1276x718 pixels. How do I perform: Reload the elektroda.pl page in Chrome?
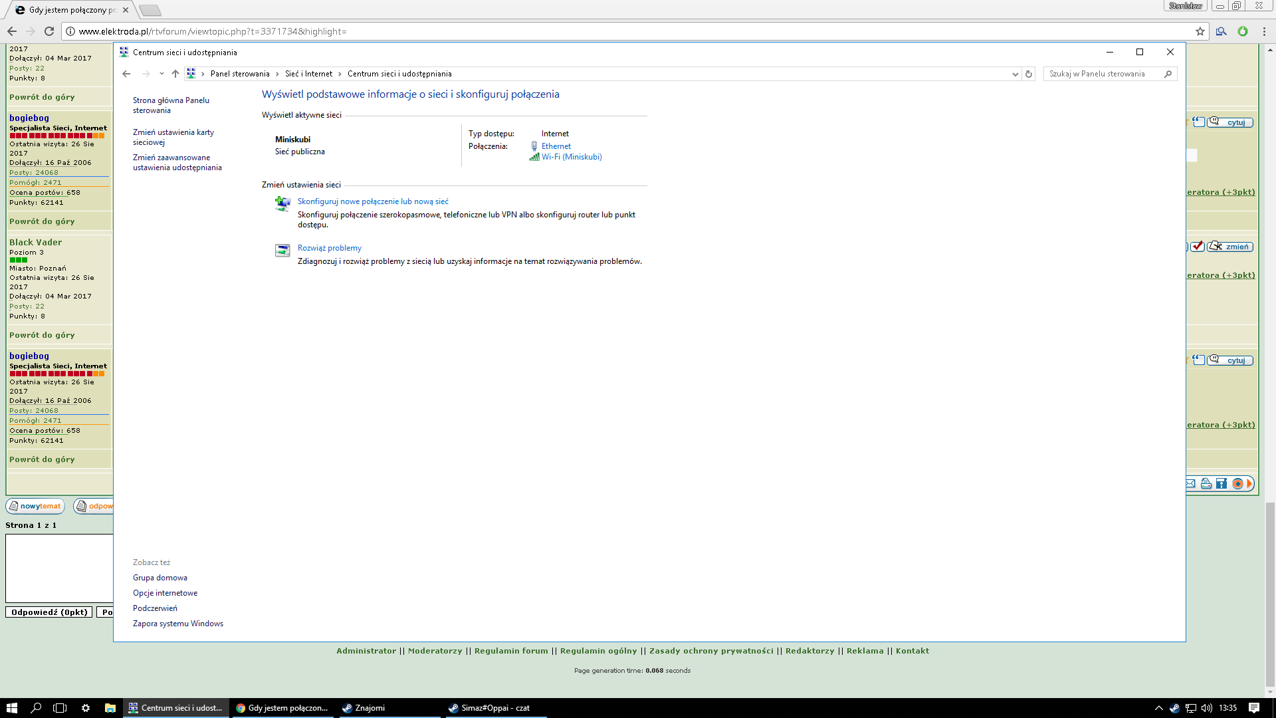coord(49,31)
